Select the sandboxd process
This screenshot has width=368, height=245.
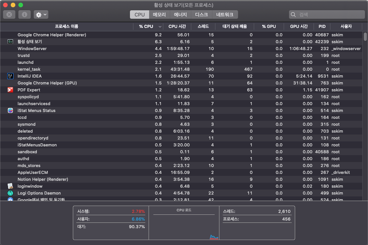(x=181, y=152)
